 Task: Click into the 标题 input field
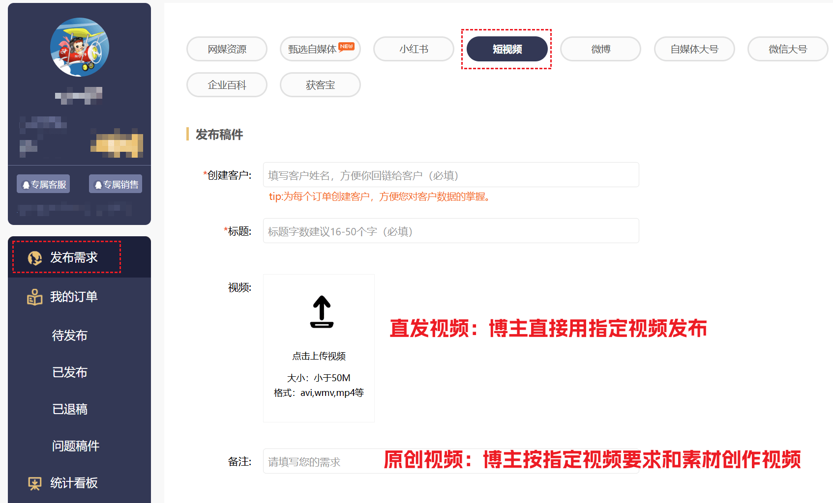click(450, 231)
